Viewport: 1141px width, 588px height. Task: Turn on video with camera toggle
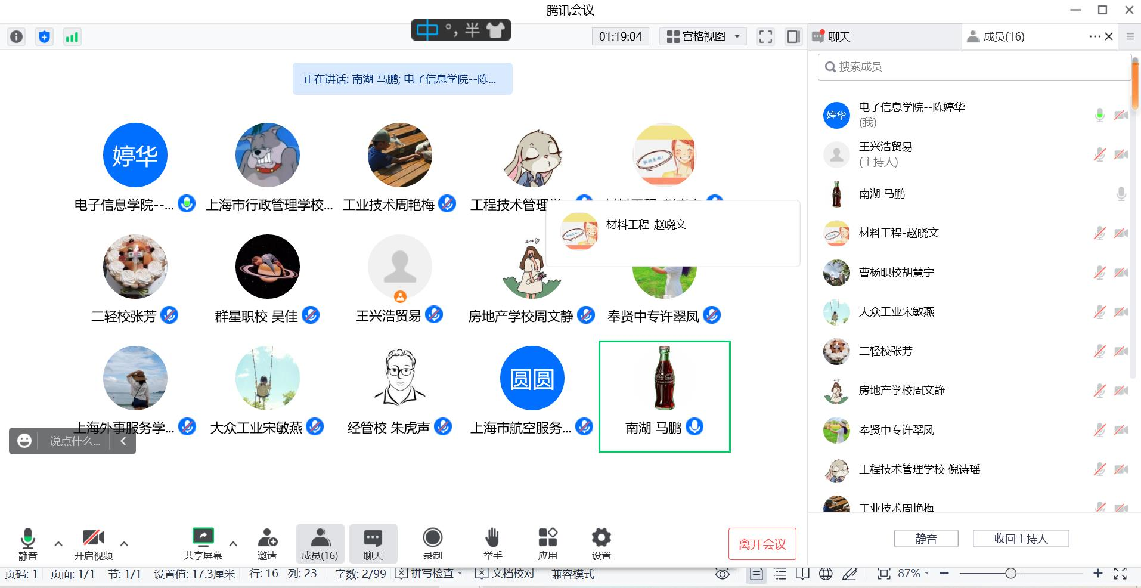(x=93, y=539)
